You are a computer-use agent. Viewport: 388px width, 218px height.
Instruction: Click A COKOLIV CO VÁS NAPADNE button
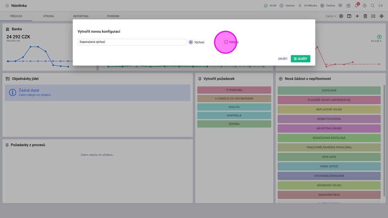pos(234,98)
